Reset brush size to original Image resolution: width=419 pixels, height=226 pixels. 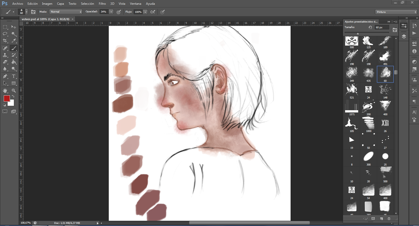[370, 27]
